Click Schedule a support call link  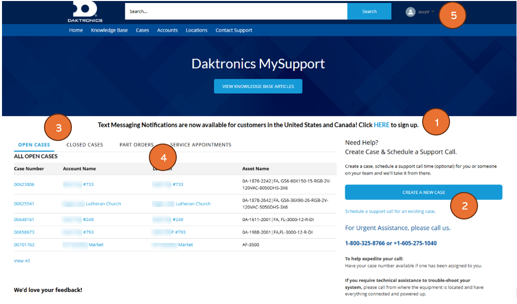390,211
